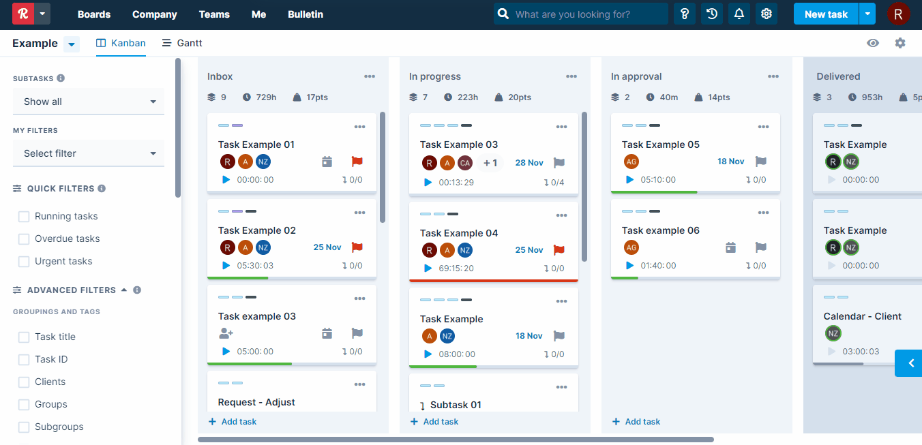This screenshot has height=445, width=922.
Task: Open three-dot menu of In progress column
Action: (571, 76)
